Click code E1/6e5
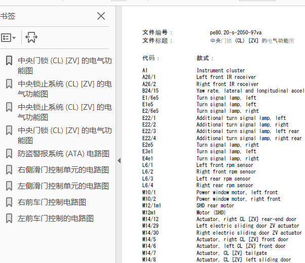Screen dimensions: 305x263 [x=150, y=98]
